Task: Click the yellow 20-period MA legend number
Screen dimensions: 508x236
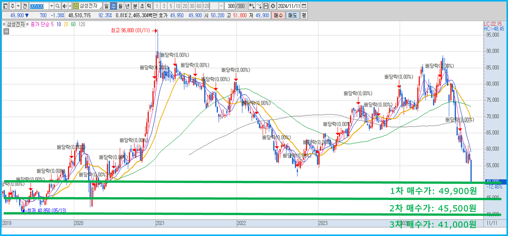Action: tap(66, 24)
